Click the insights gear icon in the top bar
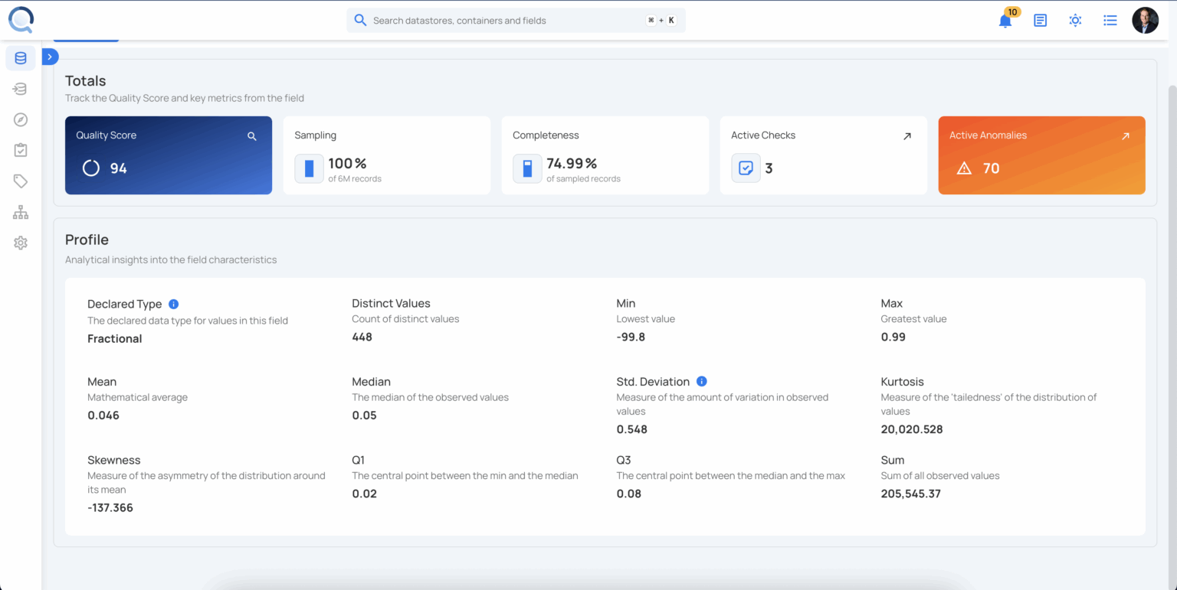The width and height of the screenshot is (1177, 590). point(1075,20)
